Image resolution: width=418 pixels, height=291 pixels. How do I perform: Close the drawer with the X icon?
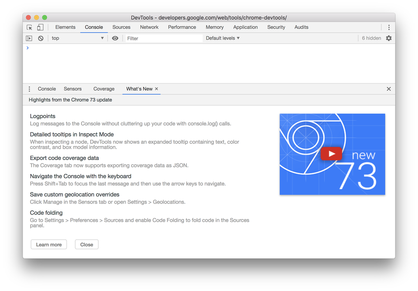tap(389, 89)
